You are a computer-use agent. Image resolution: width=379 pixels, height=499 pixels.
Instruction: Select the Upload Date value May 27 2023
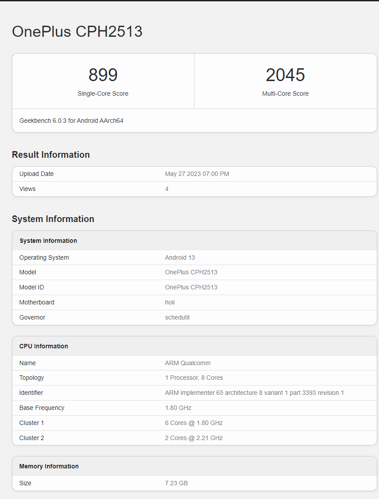(x=197, y=174)
